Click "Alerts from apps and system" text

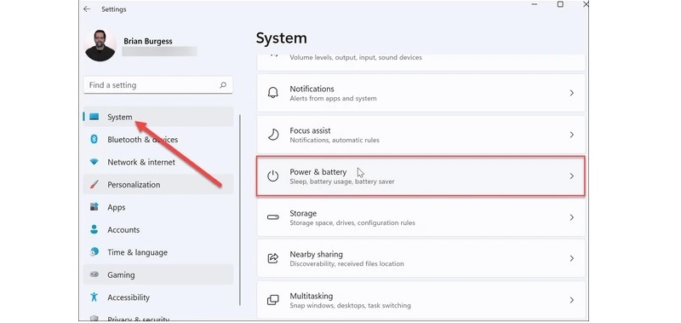click(333, 99)
